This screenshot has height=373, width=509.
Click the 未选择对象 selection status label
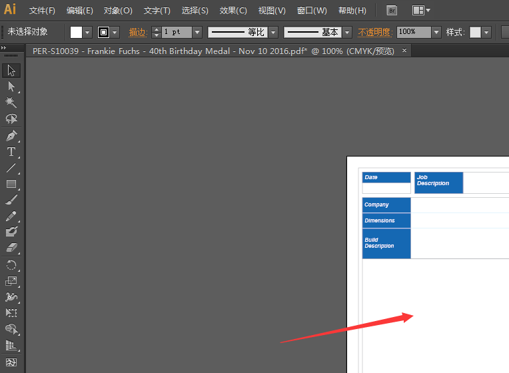27,32
